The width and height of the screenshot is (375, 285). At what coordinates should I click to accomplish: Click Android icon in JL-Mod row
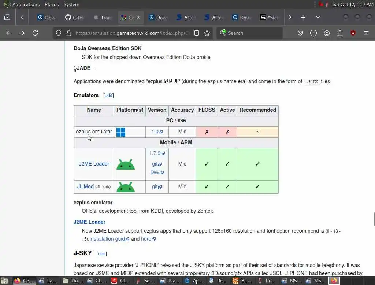point(126,187)
